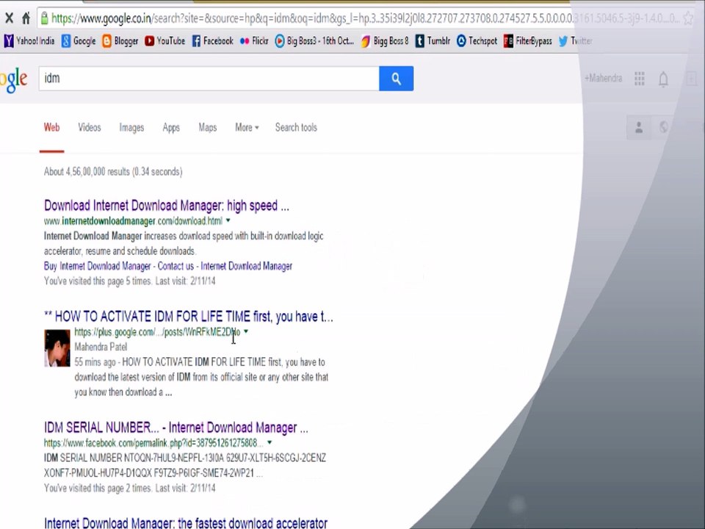The height and width of the screenshot is (529, 705).
Task: Click the internetdownloadmanager.com/download.html URL text
Action: point(133,221)
